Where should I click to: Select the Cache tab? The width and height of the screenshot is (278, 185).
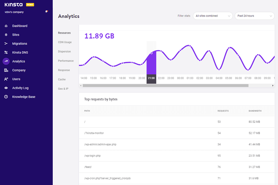62,79
